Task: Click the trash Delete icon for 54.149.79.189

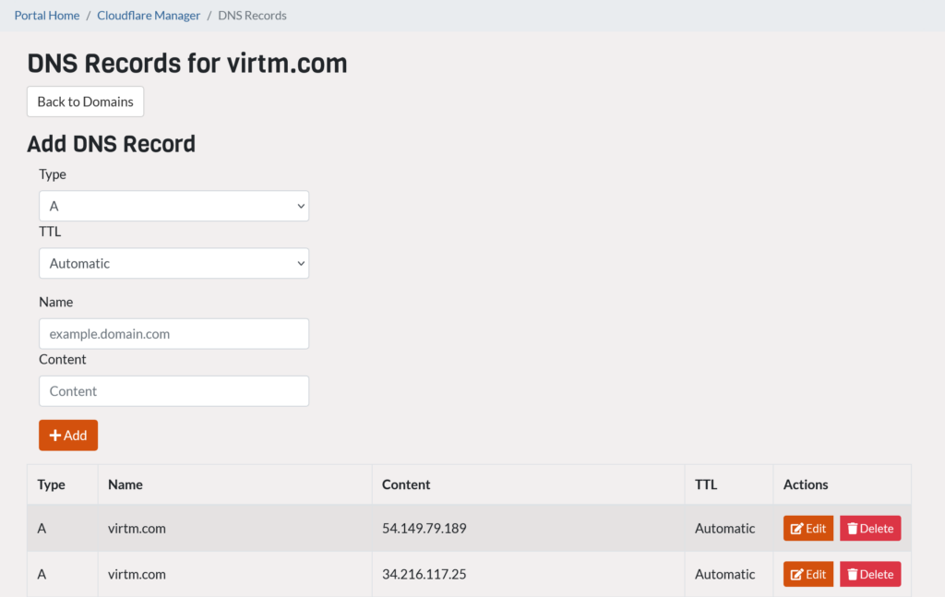Action: (x=854, y=528)
